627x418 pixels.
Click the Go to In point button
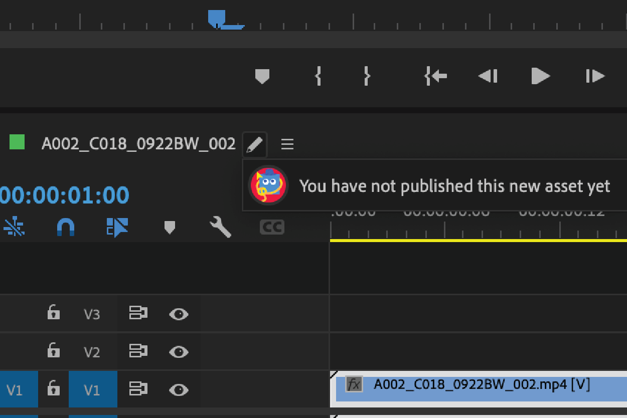coord(435,76)
